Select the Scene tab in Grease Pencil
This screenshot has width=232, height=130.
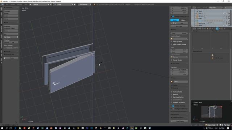(175, 20)
